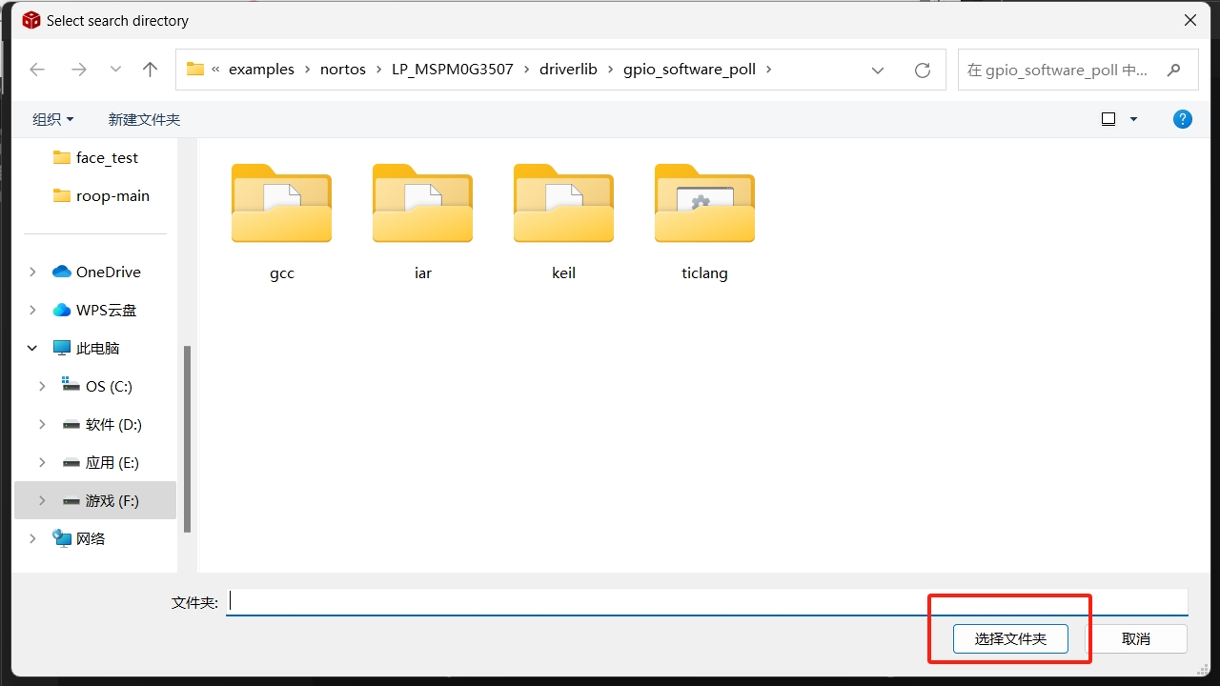1220x686 pixels.
Task: Go back to the previous folder
Action: (37, 70)
